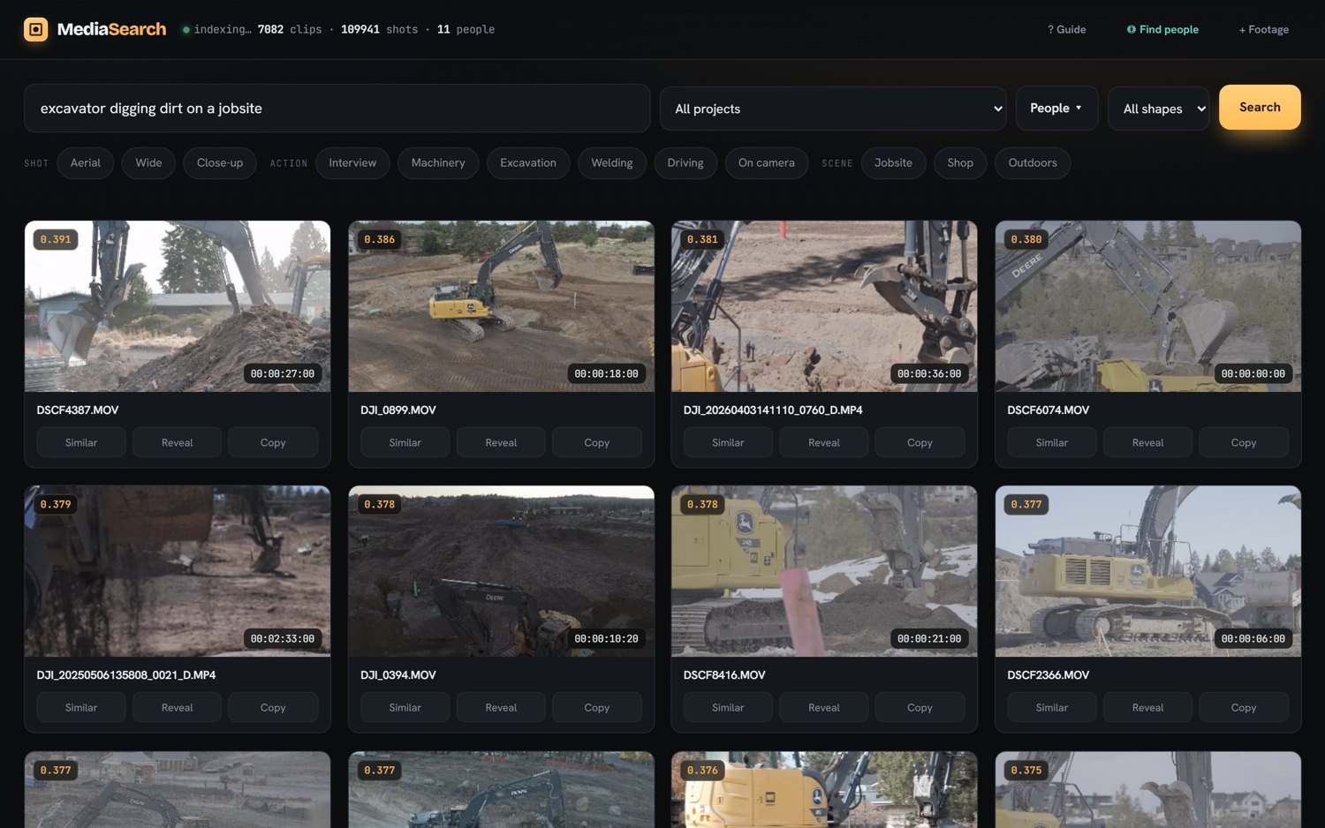Find clips similar to DJI_0899.MOV
This screenshot has height=828, width=1325.
pyautogui.click(x=405, y=442)
